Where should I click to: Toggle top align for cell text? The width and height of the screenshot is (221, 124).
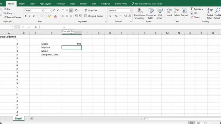pyautogui.click(x=63, y=10)
